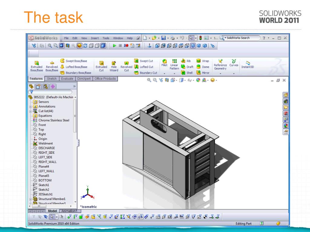Select the Extruded Boss/Base tool
This screenshot has height=232, width=310.
point(37,66)
